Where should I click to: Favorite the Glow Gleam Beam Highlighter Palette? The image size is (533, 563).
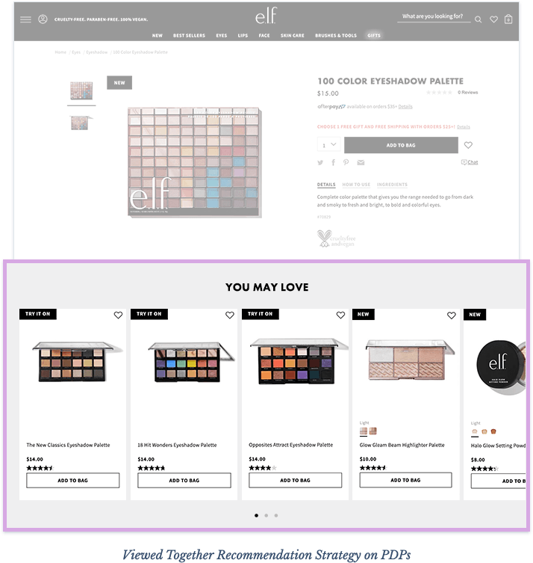point(451,316)
